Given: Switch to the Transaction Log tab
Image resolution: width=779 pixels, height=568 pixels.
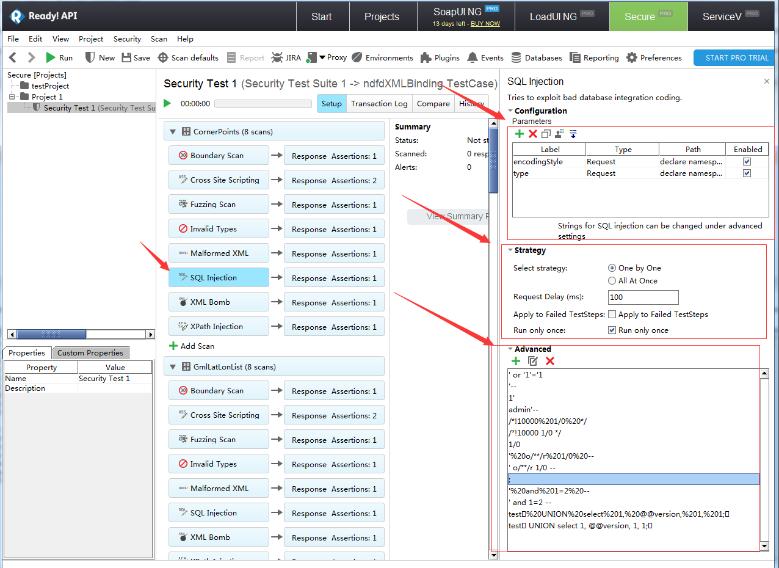Looking at the screenshot, I should (x=379, y=104).
